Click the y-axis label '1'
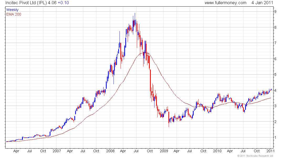This screenshot has width=289, height=158. tap(275, 137)
